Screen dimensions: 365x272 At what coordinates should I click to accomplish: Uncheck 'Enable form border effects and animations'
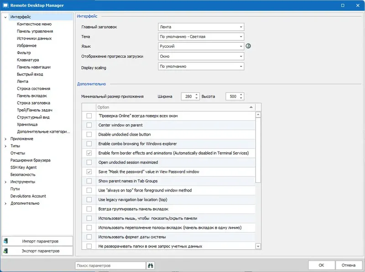89,152
